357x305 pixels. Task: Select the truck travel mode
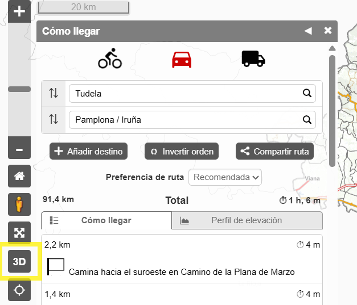(253, 59)
